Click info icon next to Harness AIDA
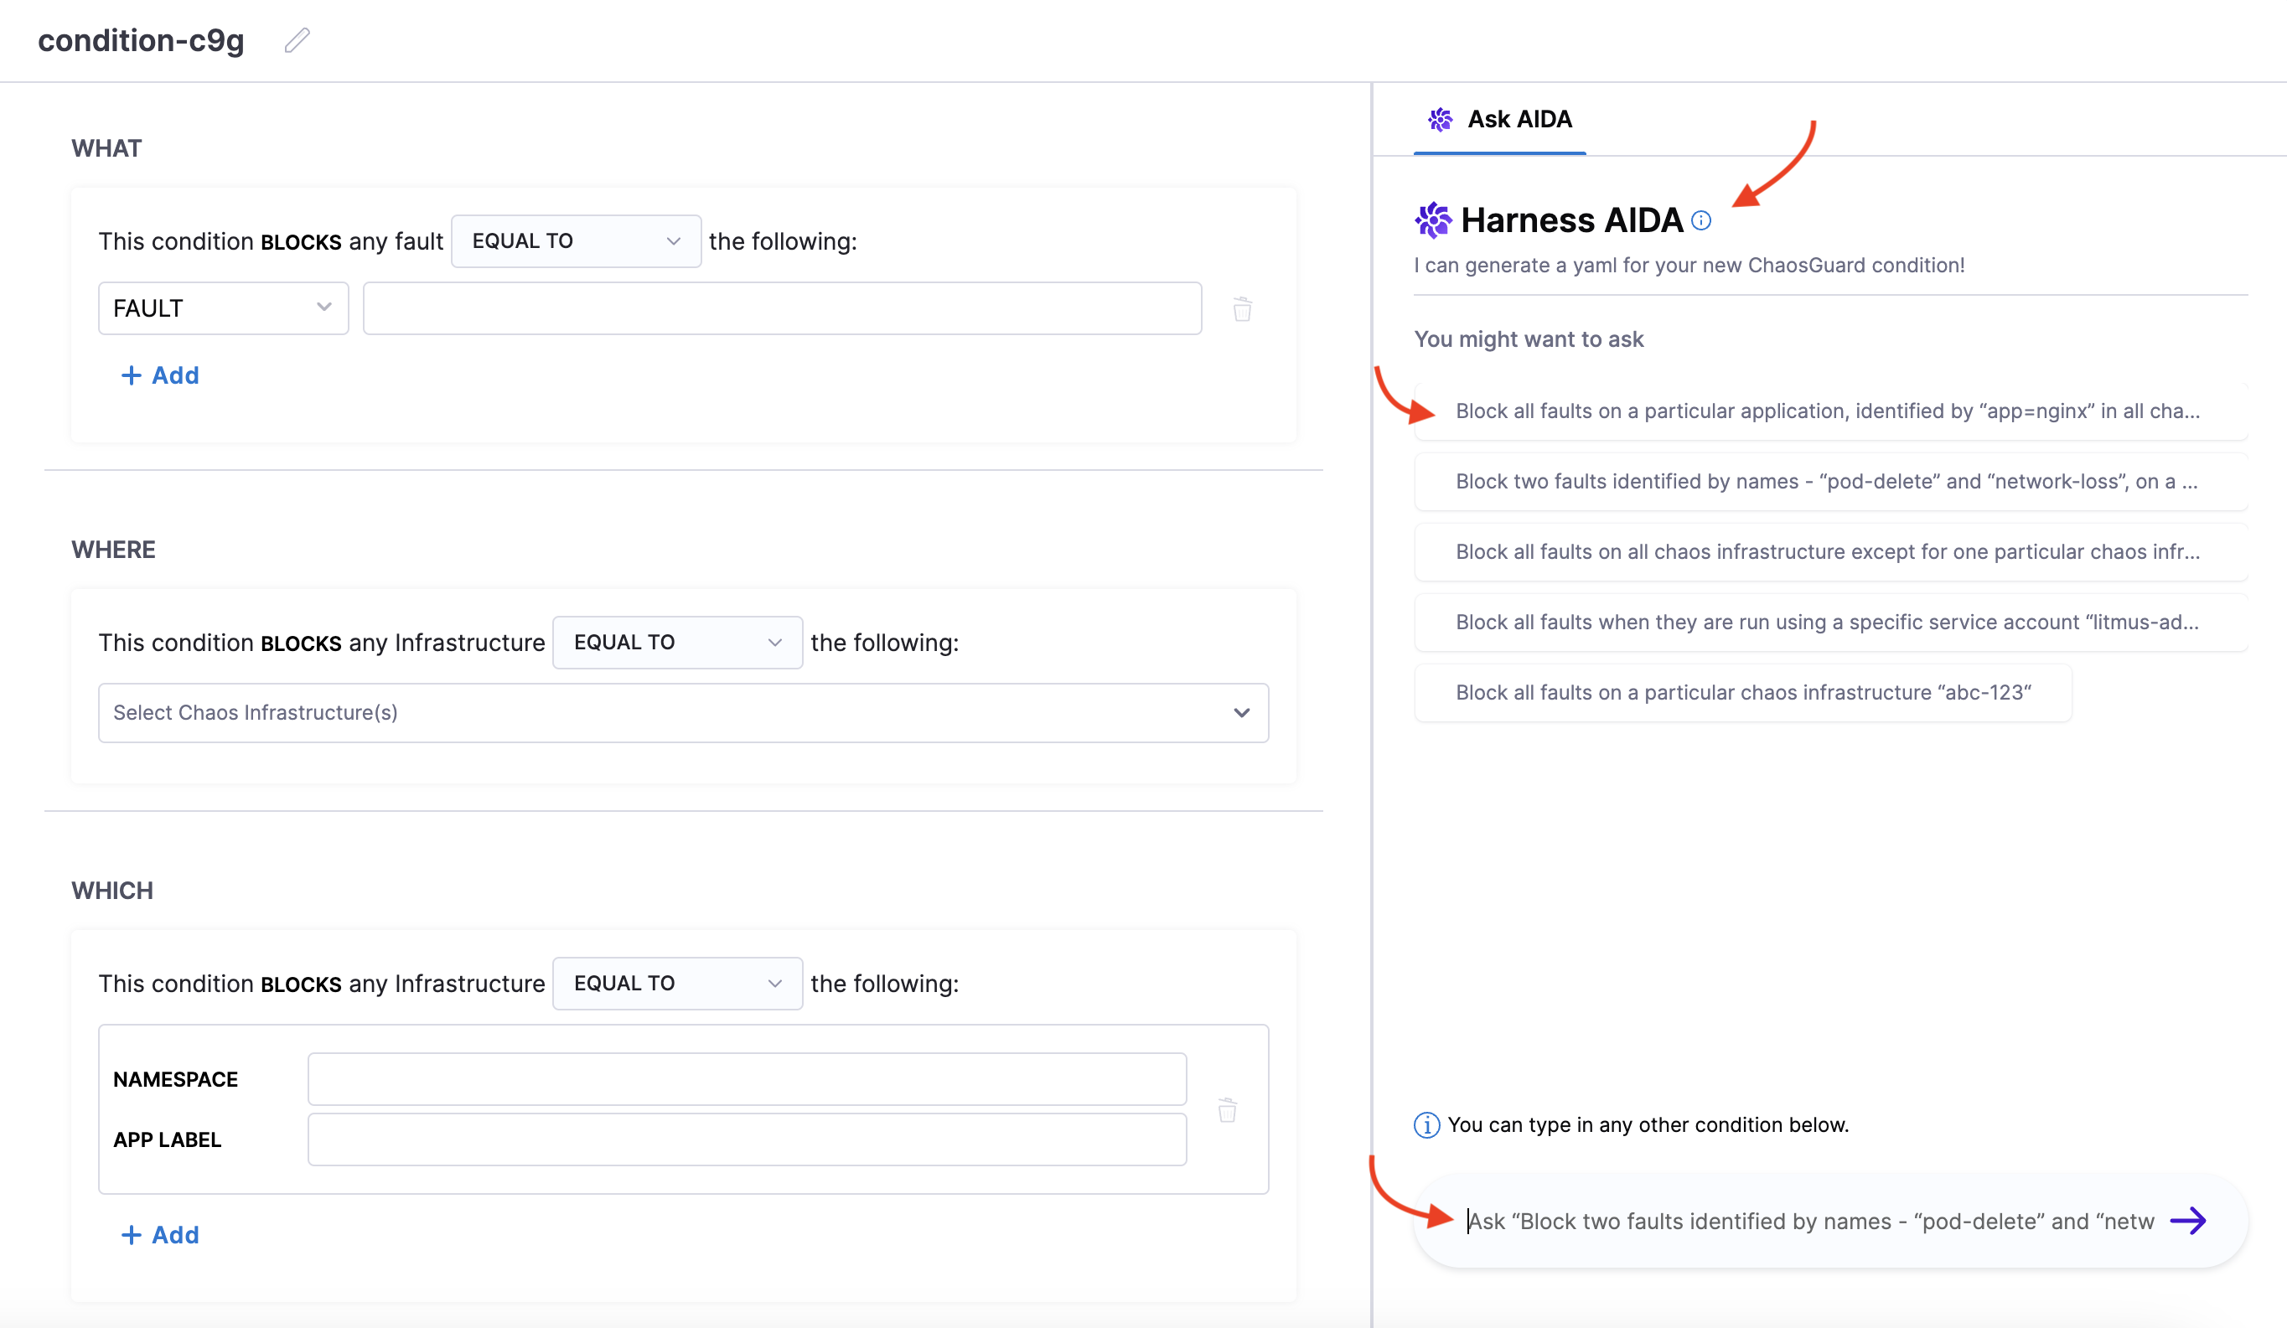 point(1702,220)
